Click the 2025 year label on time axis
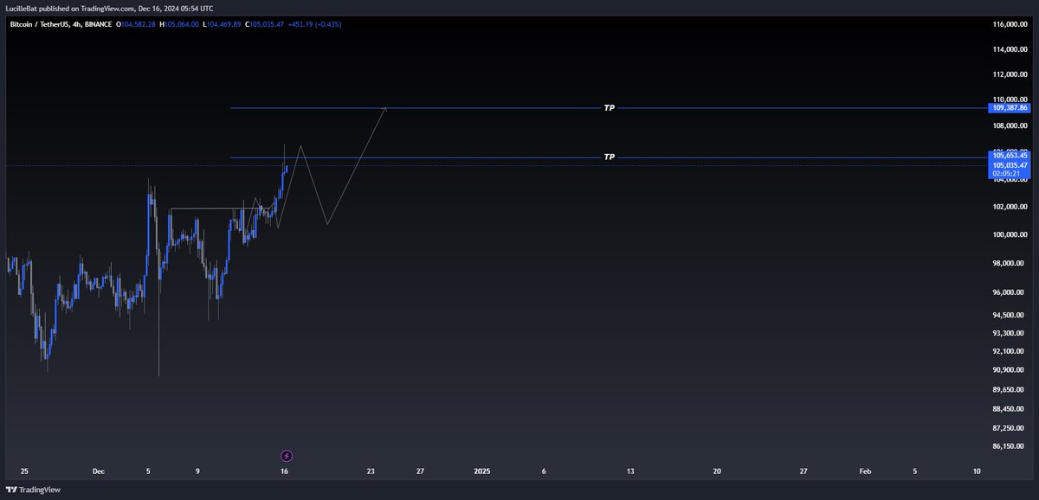The width and height of the screenshot is (1039, 500). point(482,471)
